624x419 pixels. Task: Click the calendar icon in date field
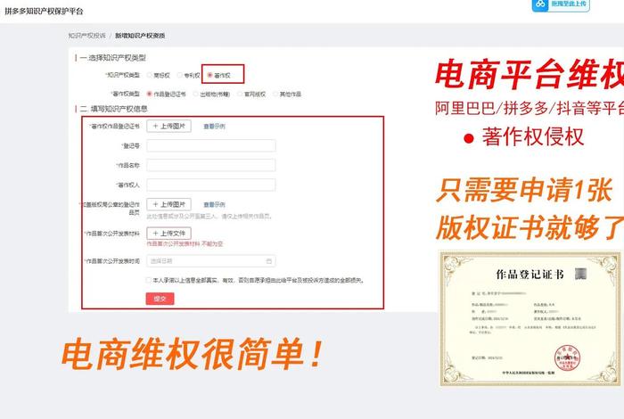click(269, 261)
